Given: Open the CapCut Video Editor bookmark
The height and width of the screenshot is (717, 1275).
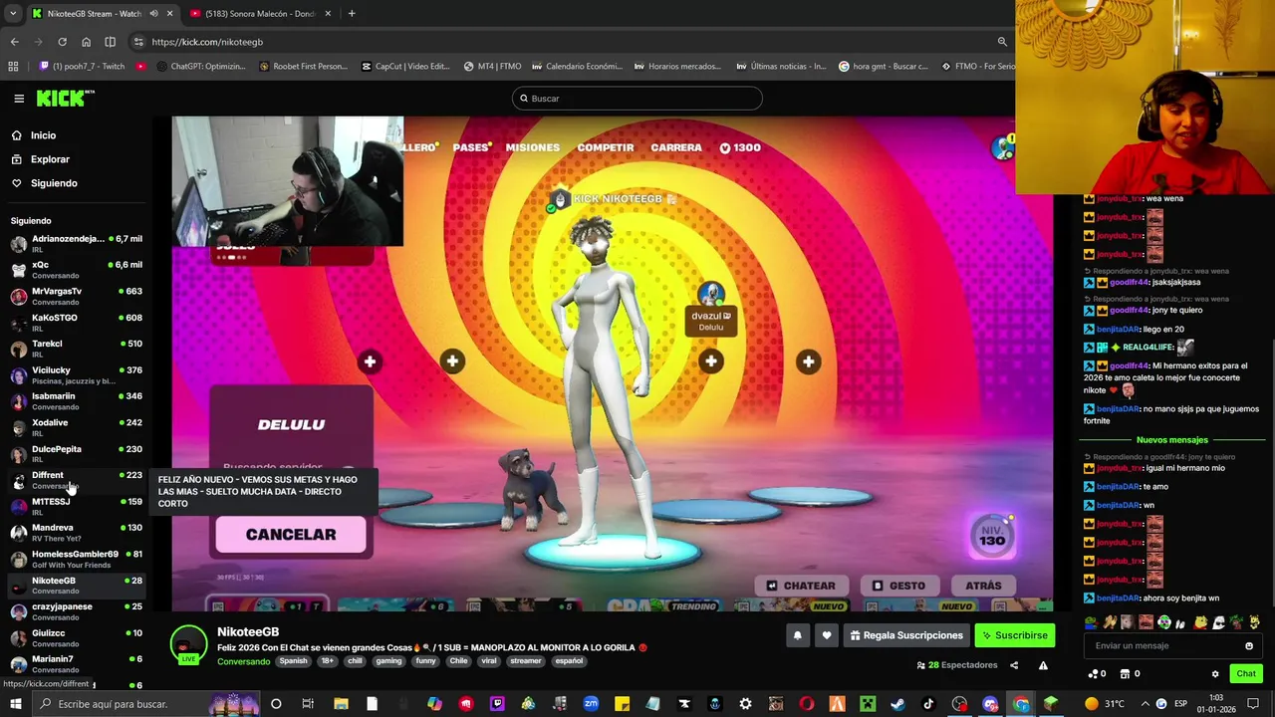Looking at the screenshot, I should click(x=404, y=67).
